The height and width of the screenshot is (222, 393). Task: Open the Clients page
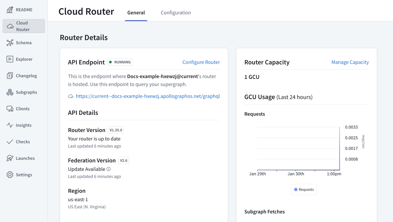pyautogui.click(x=22, y=109)
